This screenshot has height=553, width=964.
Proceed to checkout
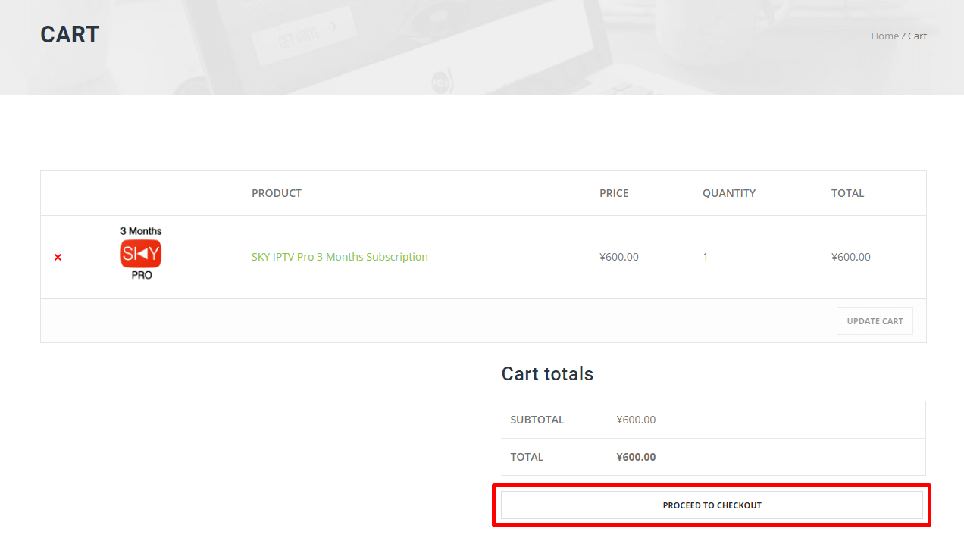point(712,505)
